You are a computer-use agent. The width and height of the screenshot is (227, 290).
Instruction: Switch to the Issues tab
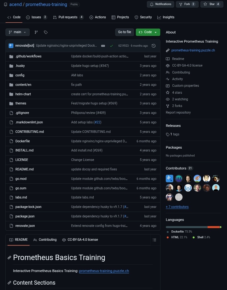click(x=37, y=17)
